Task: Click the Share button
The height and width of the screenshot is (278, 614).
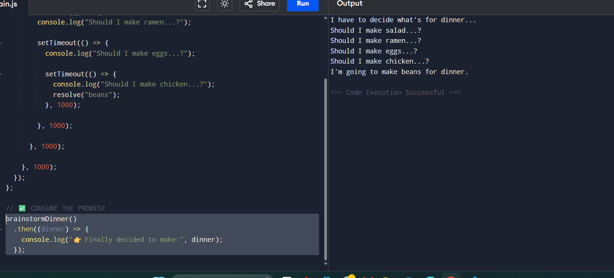Action: (x=260, y=4)
